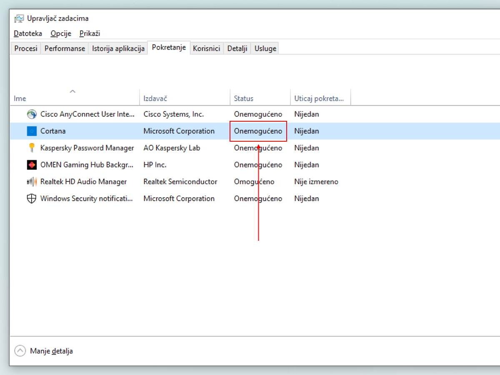Open the Detalji tab
The width and height of the screenshot is (500, 375).
click(x=237, y=48)
